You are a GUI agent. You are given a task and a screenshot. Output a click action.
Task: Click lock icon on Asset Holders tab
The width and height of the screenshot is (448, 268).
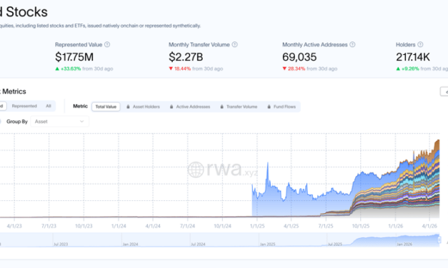[128, 107]
